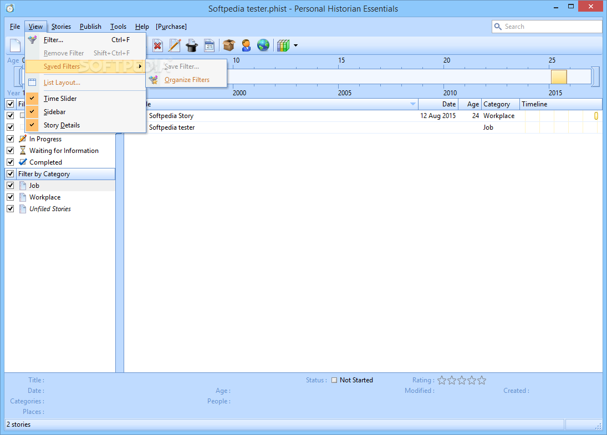Open People via the person icon
This screenshot has height=435, width=607.
pos(246,45)
